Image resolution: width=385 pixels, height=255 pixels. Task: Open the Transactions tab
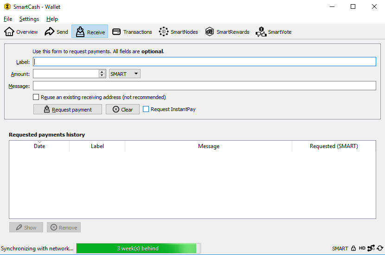(132, 32)
